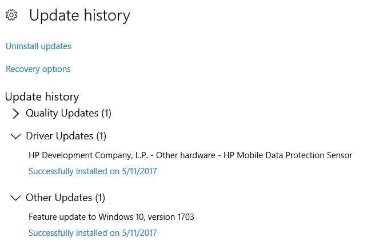Click the count next to Driver Updates
375x249 pixels.
(x=101, y=136)
